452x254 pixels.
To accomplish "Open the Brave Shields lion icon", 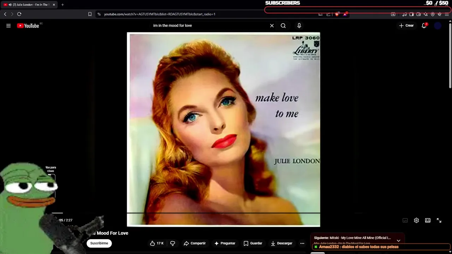I will [x=337, y=14].
